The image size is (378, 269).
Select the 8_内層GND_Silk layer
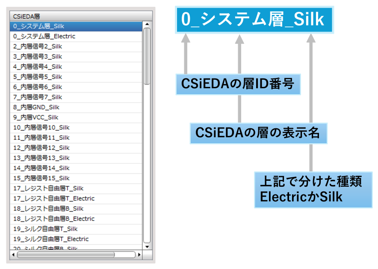coord(76,107)
